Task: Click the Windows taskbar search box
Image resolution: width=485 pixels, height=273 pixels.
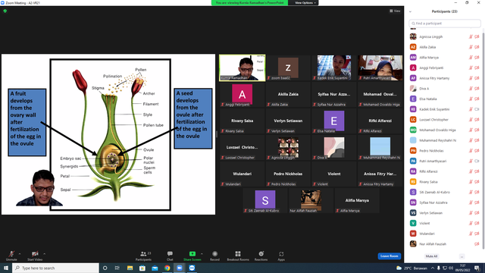Action: pos(55,268)
